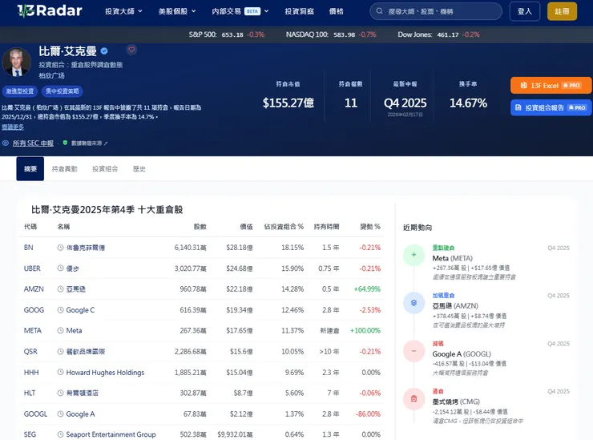This screenshot has width=593, height=440.
Task: Click the clock icon beside Howard Hughes Holdings
Action: coord(60,373)
